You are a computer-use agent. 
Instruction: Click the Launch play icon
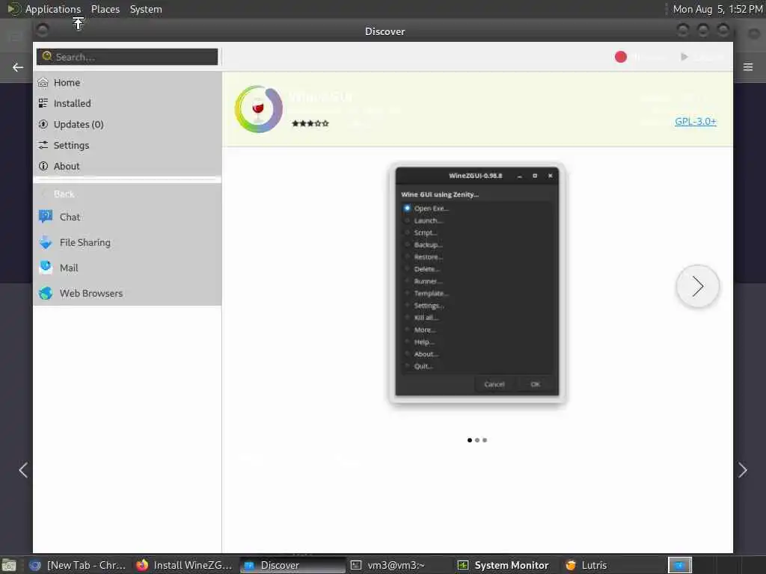pyautogui.click(x=684, y=57)
